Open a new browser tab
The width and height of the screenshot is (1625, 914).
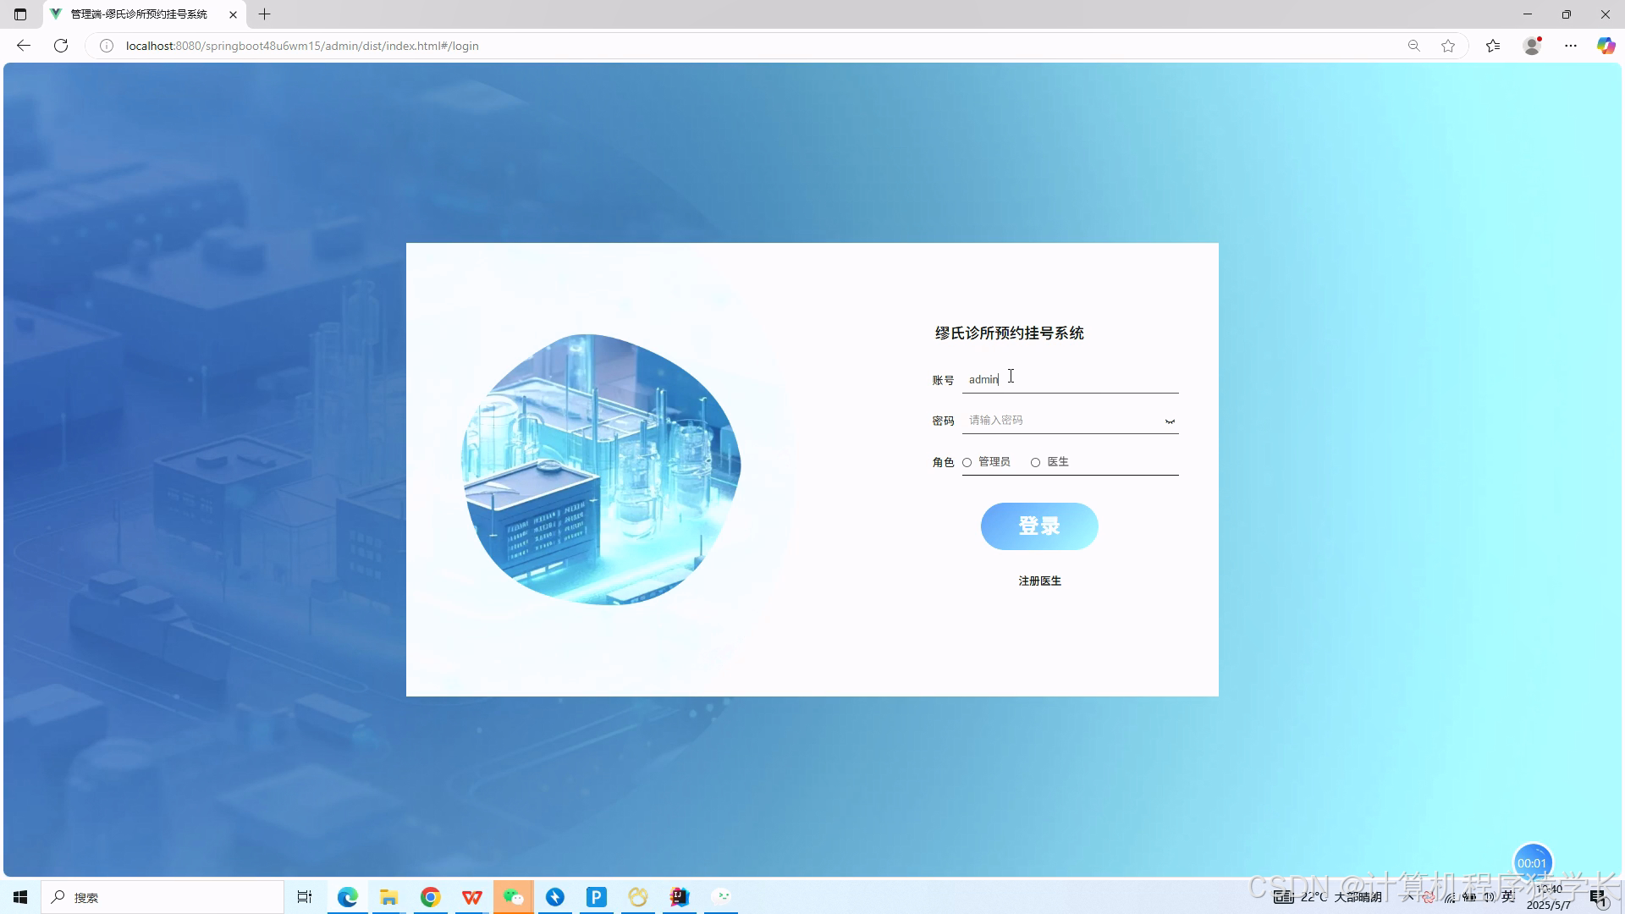tap(265, 14)
